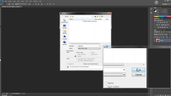Add Levels adjustment icon

[160, 22]
